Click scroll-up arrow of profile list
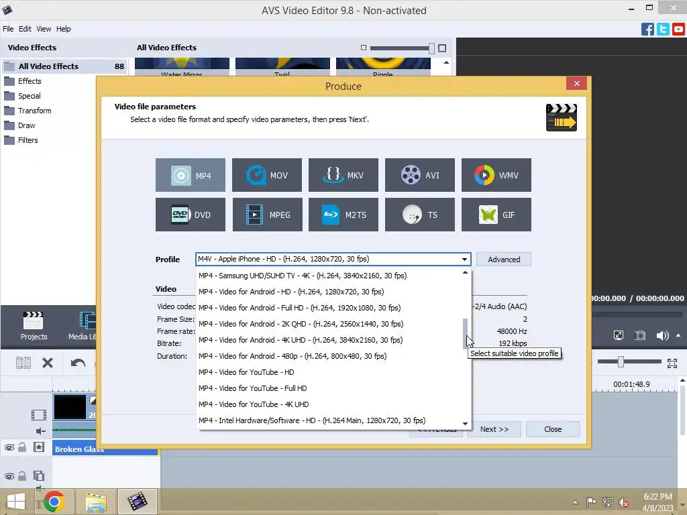The width and height of the screenshot is (687, 515). (x=466, y=272)
